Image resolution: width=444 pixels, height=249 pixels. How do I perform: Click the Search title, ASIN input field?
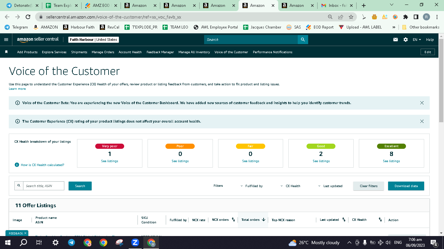click(x=44, y=186)
